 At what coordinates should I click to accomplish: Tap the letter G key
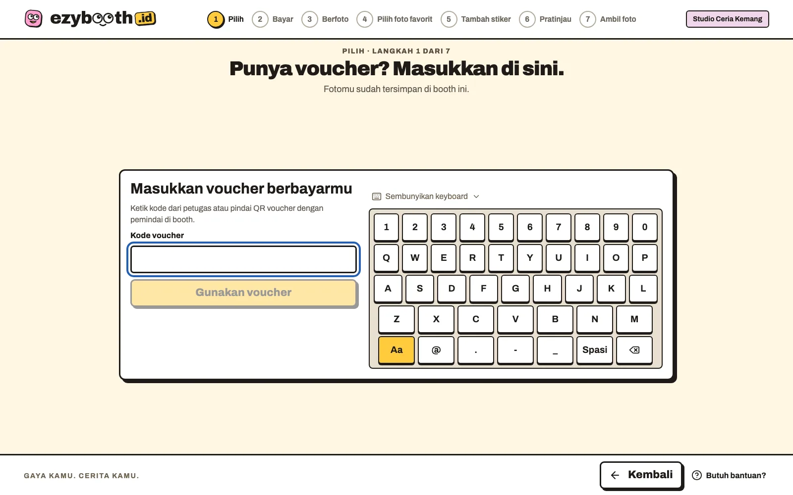tap(515, 289)
